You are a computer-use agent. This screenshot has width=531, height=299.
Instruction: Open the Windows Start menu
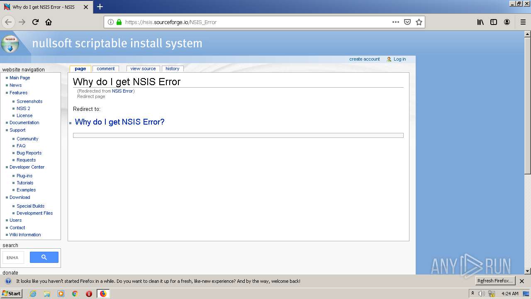[11, 294]
